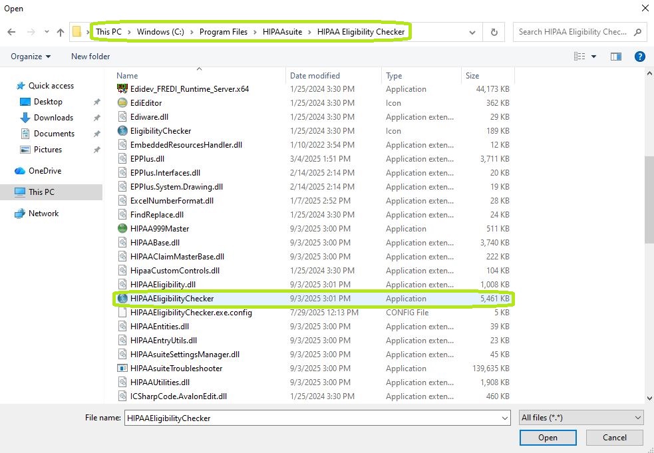Go up one folder level
The width and height of the screenshot is (654, 453).
pyautogui.click(x=61, y=32)
